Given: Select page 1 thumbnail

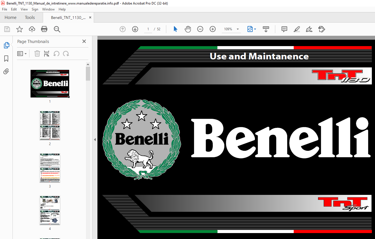Looking at the screenshot, I should click(50, 83).
